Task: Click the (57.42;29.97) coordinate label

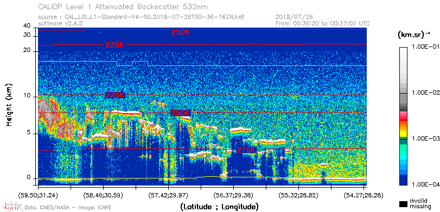Action: coord(168,195)
